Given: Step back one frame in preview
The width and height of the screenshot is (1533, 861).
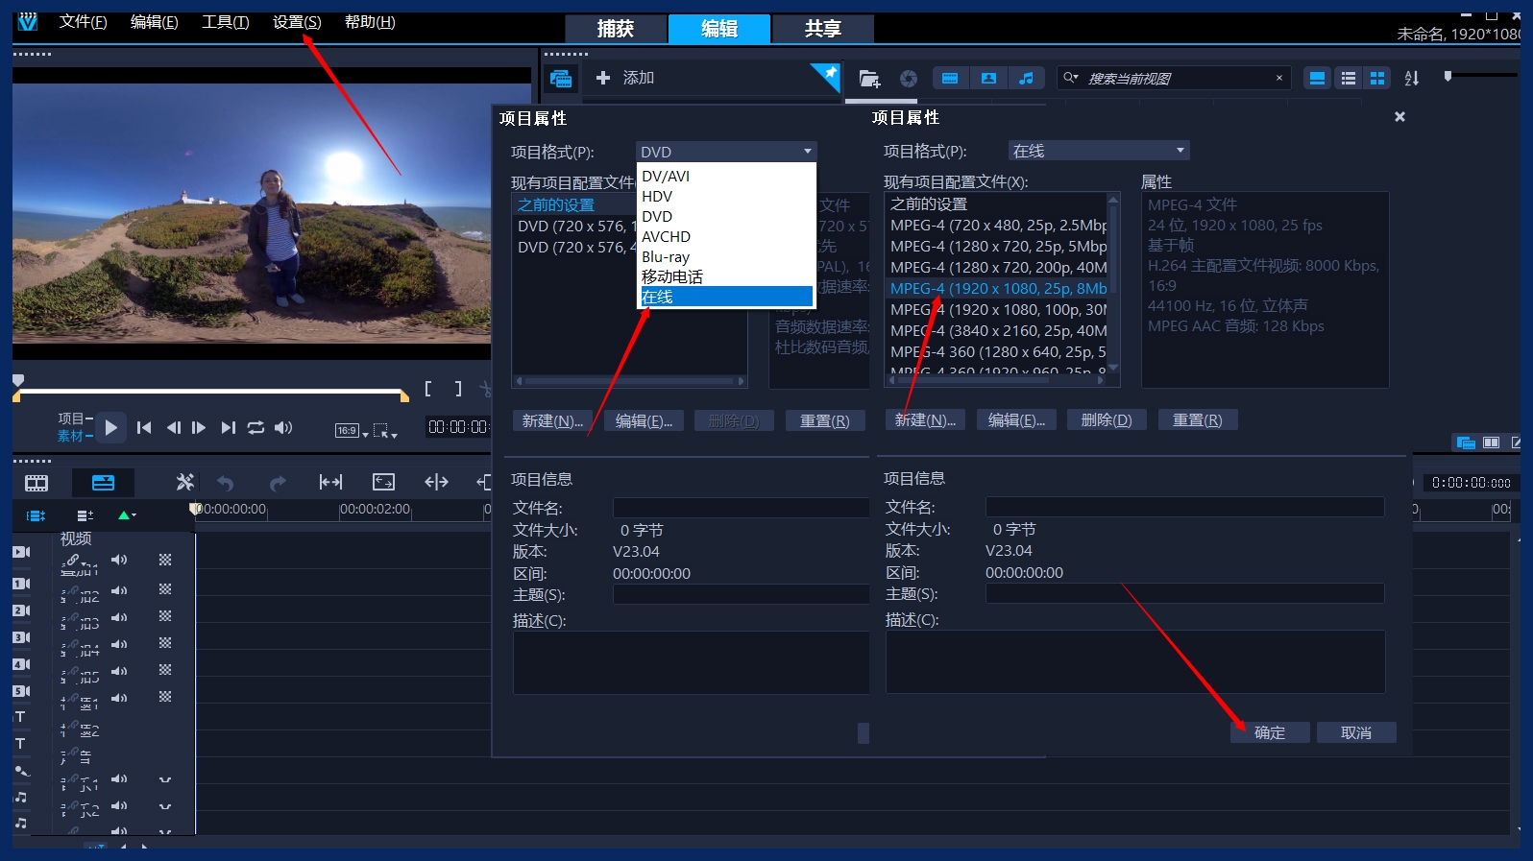Looking at the screenshot, I should click(173, 428).
